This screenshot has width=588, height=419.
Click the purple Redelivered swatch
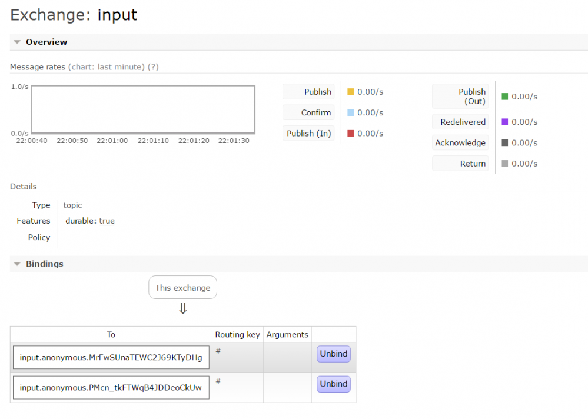[505, 122]
